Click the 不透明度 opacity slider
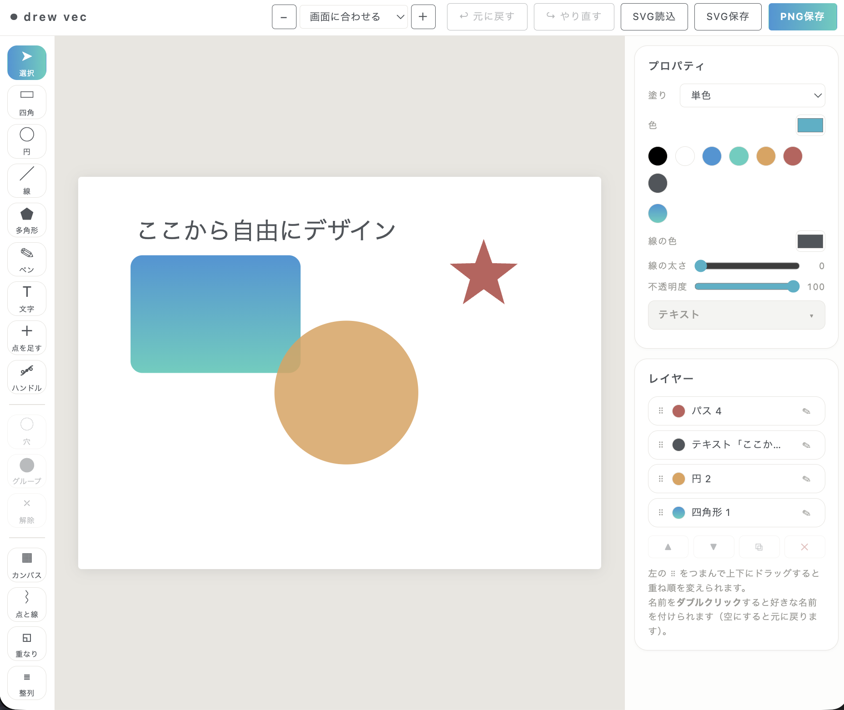Image resolution: width=844 pixels, height=710 pixels. pos(747,286)
